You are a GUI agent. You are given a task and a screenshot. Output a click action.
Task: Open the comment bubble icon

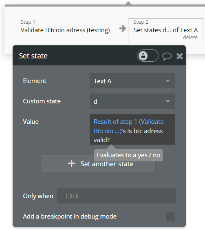[x=167, y=56]
